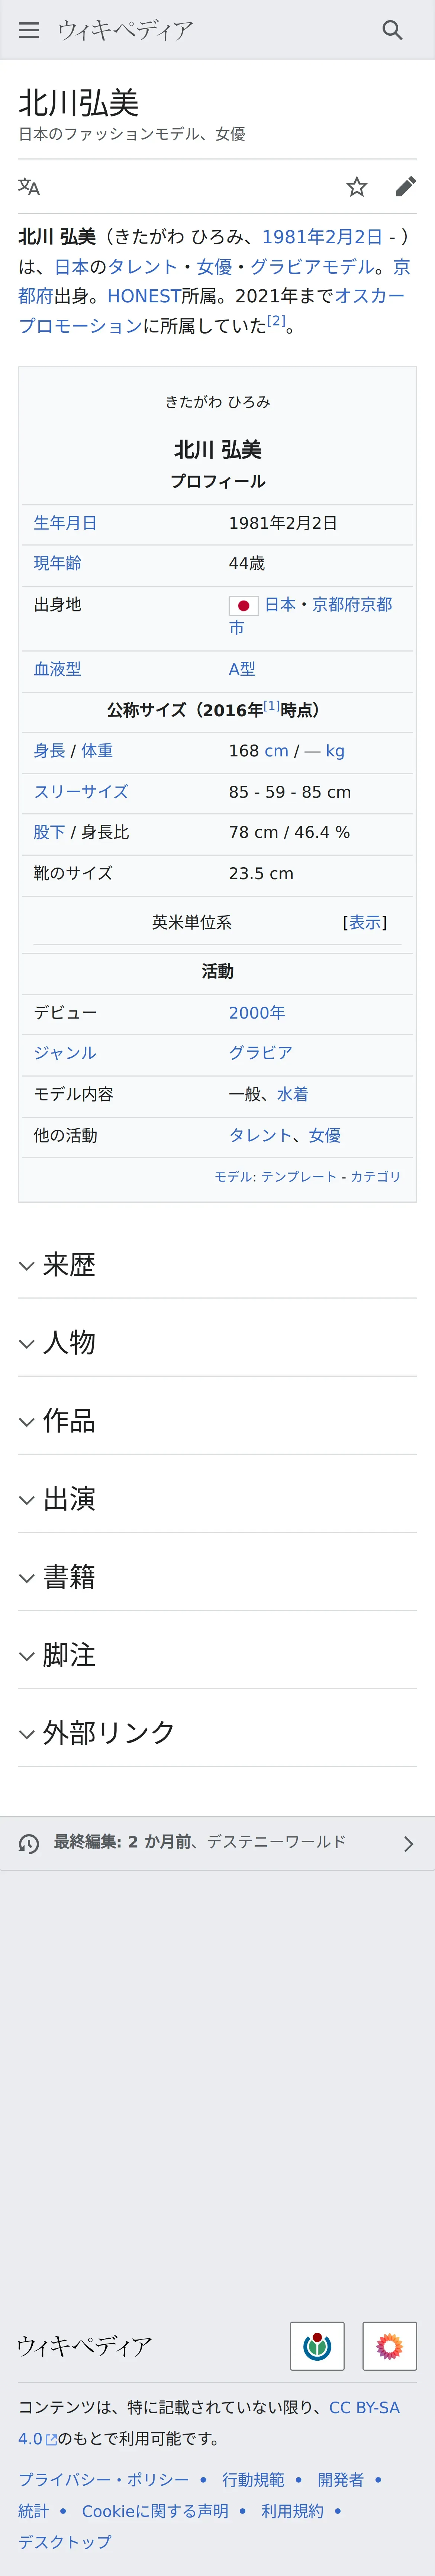The image size is (435, 2576).
Task: Open last-edit history clock icon
Action: 29,1843
